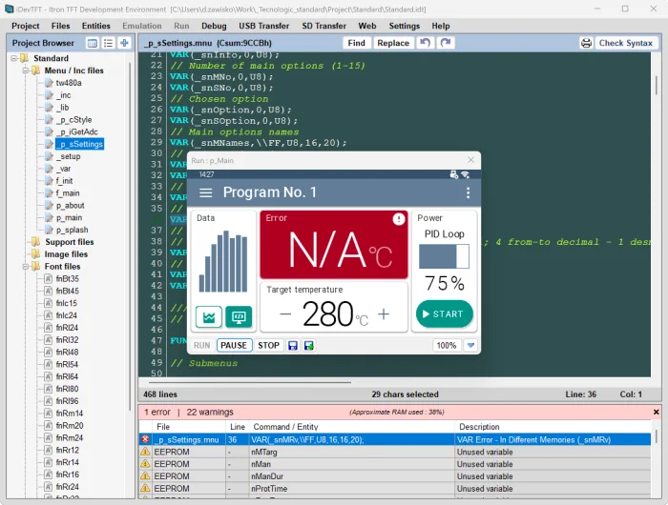Viewport: 668px width, 505px height.
Task: Click the Find button
Action: [x=356, y=43]
